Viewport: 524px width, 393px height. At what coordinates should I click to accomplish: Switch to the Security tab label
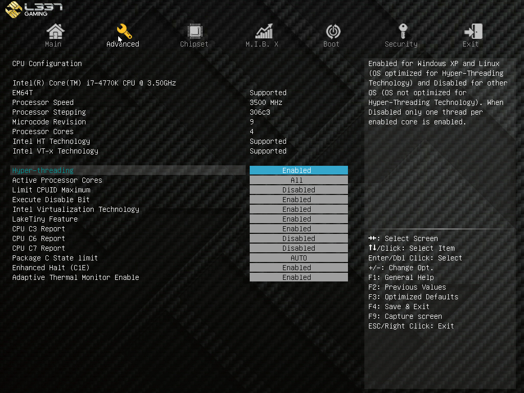pos(401,45)
